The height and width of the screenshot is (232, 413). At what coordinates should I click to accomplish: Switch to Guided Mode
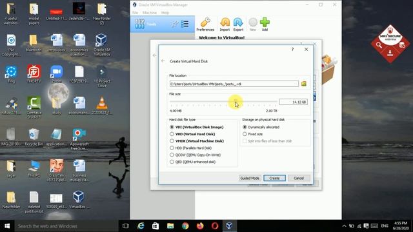[250, 178]
